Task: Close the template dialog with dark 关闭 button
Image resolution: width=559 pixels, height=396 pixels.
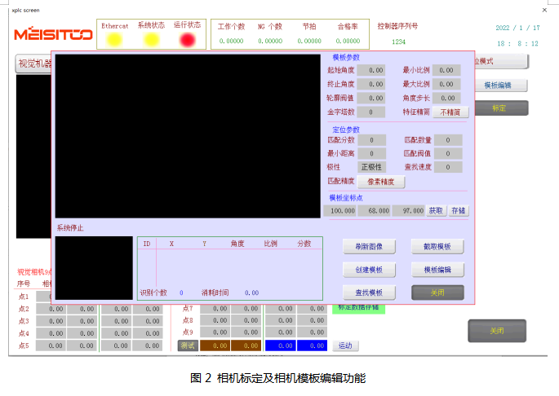Action: (x=437, y=293)
